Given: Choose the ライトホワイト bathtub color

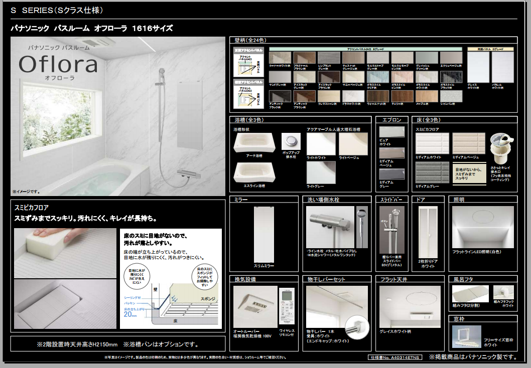Looking at the screenshot, I should [x=321, y=144].
